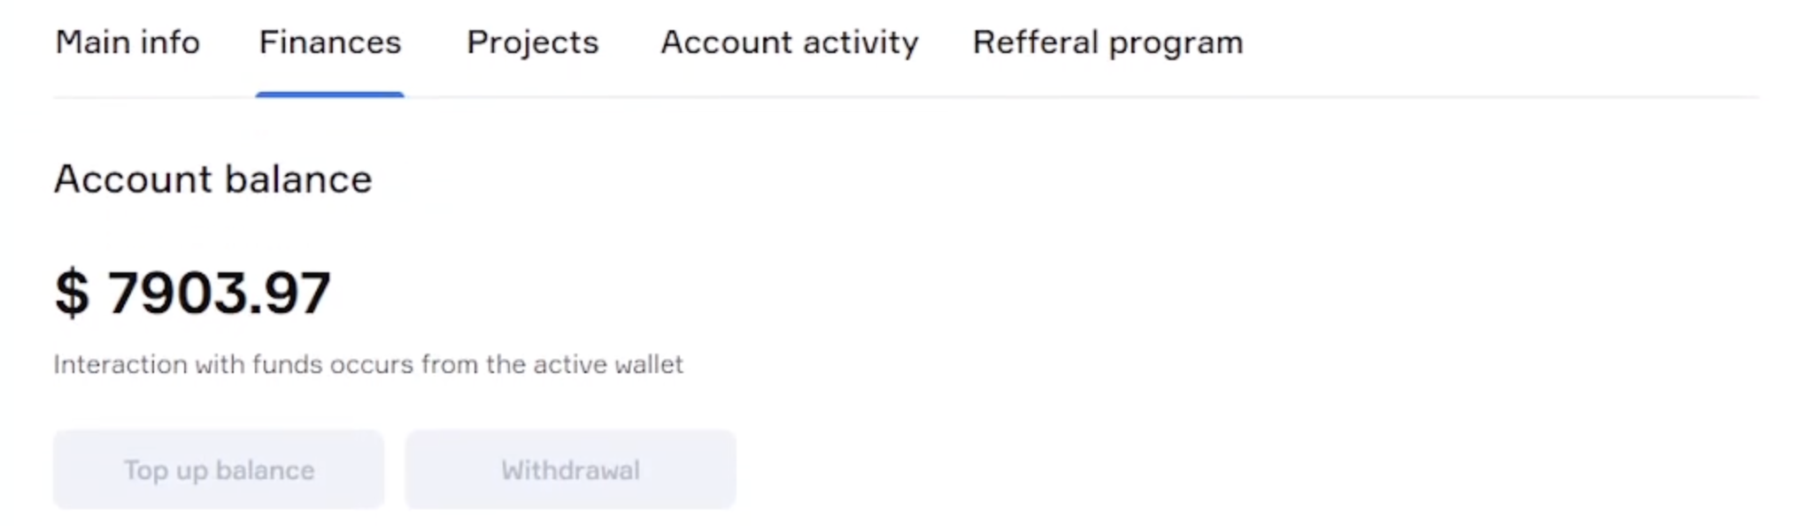Switch to the Main info tab
This screenshot has width=1813, height=526.
pos(127,42)
